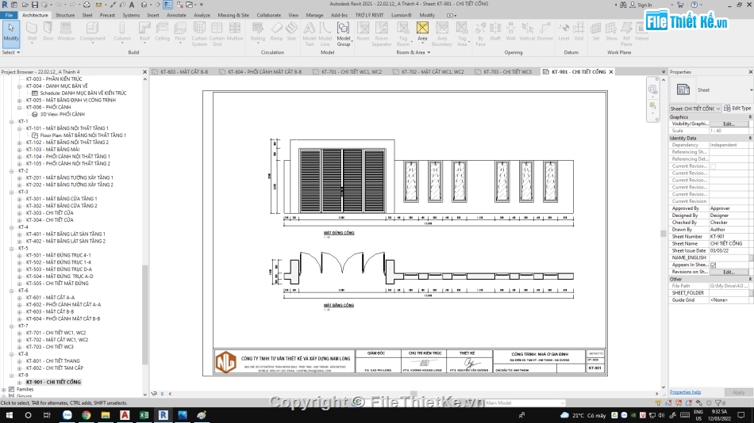Select the Grid datum tool
Screen dimensions: 754x423
tap(579, 32)
